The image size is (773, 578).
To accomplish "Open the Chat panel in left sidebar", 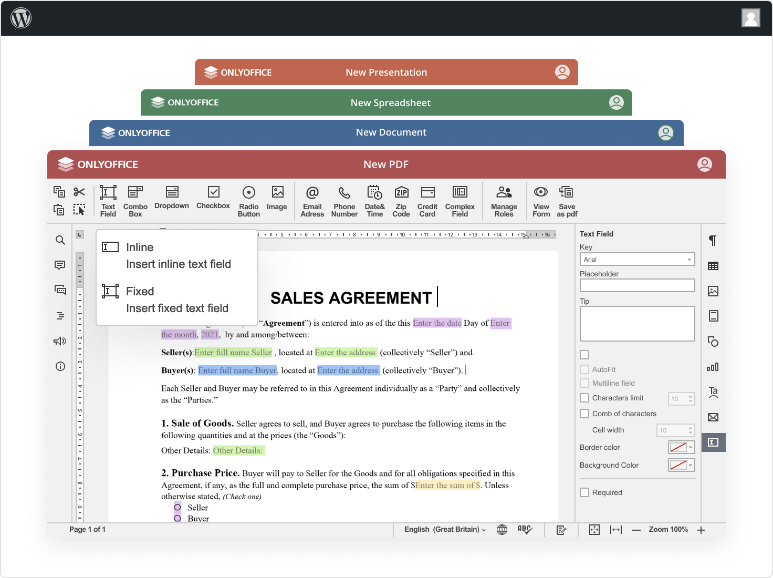I will [x=60, y=290].
